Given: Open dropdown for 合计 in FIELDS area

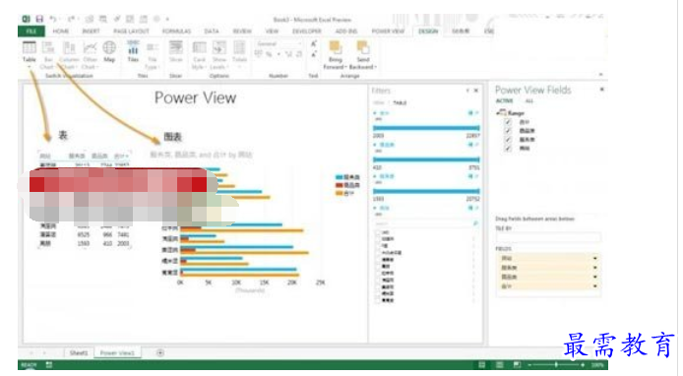Looking at the screenshot, I should (595, 286).
